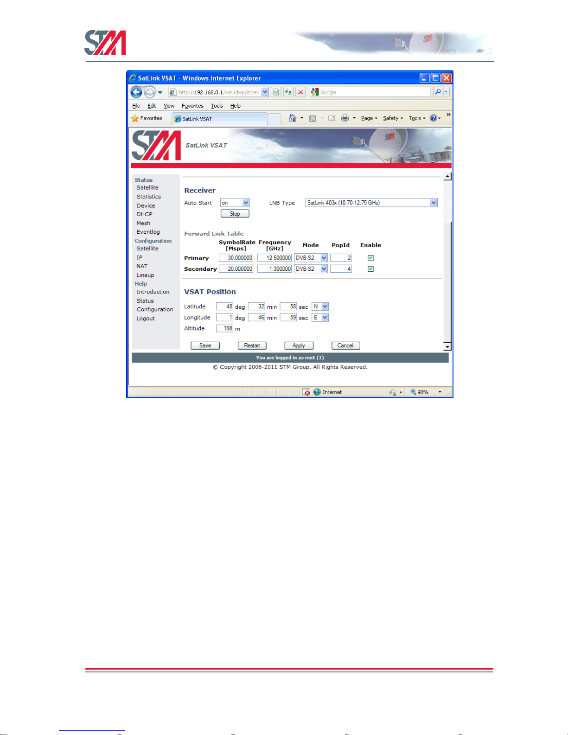Click Primary SymbolRate field 30.000000
The image size is (568, 735).
(236, 258)
